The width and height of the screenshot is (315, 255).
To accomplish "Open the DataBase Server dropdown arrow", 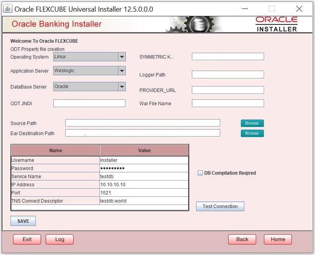I will click(x=122, y=87).
